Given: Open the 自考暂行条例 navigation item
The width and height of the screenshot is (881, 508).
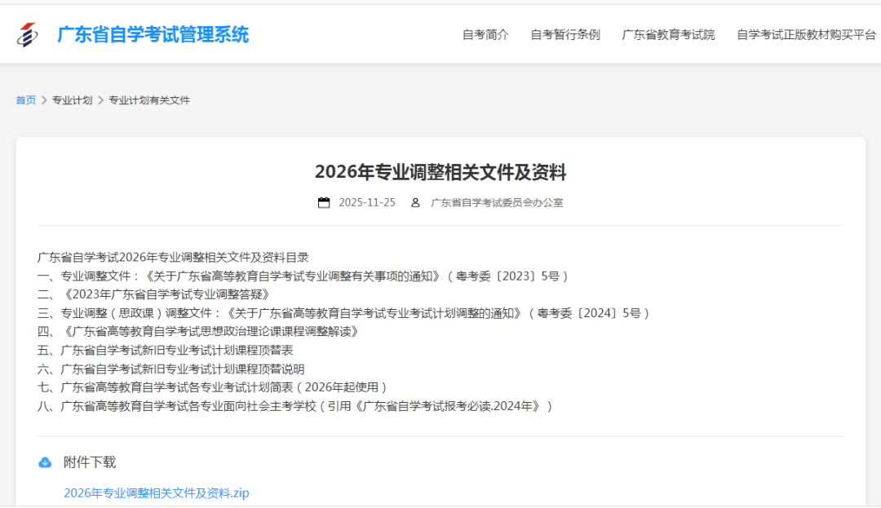Looking at the screenshot, I should click(565, 34).
